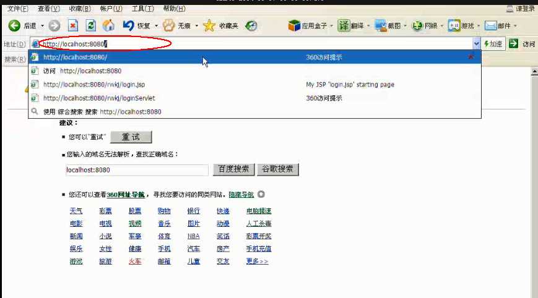Click the 游戏 games icon
Viewport: 538px width, 298px height.
(454, 26)
